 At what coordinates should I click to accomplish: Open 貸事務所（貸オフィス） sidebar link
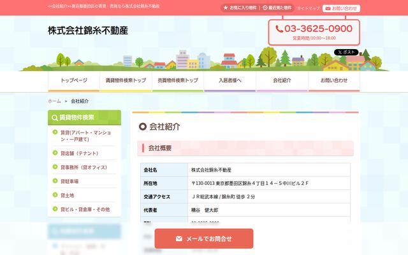(84, 167)
